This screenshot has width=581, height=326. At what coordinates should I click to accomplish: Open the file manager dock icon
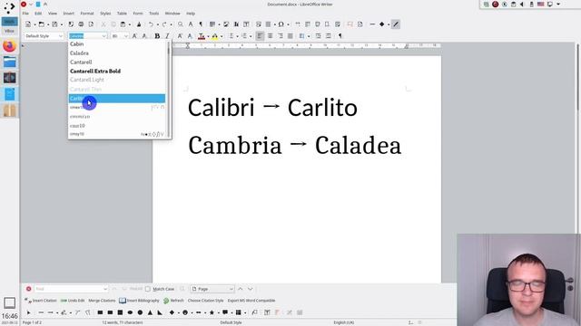coord(9,62)
